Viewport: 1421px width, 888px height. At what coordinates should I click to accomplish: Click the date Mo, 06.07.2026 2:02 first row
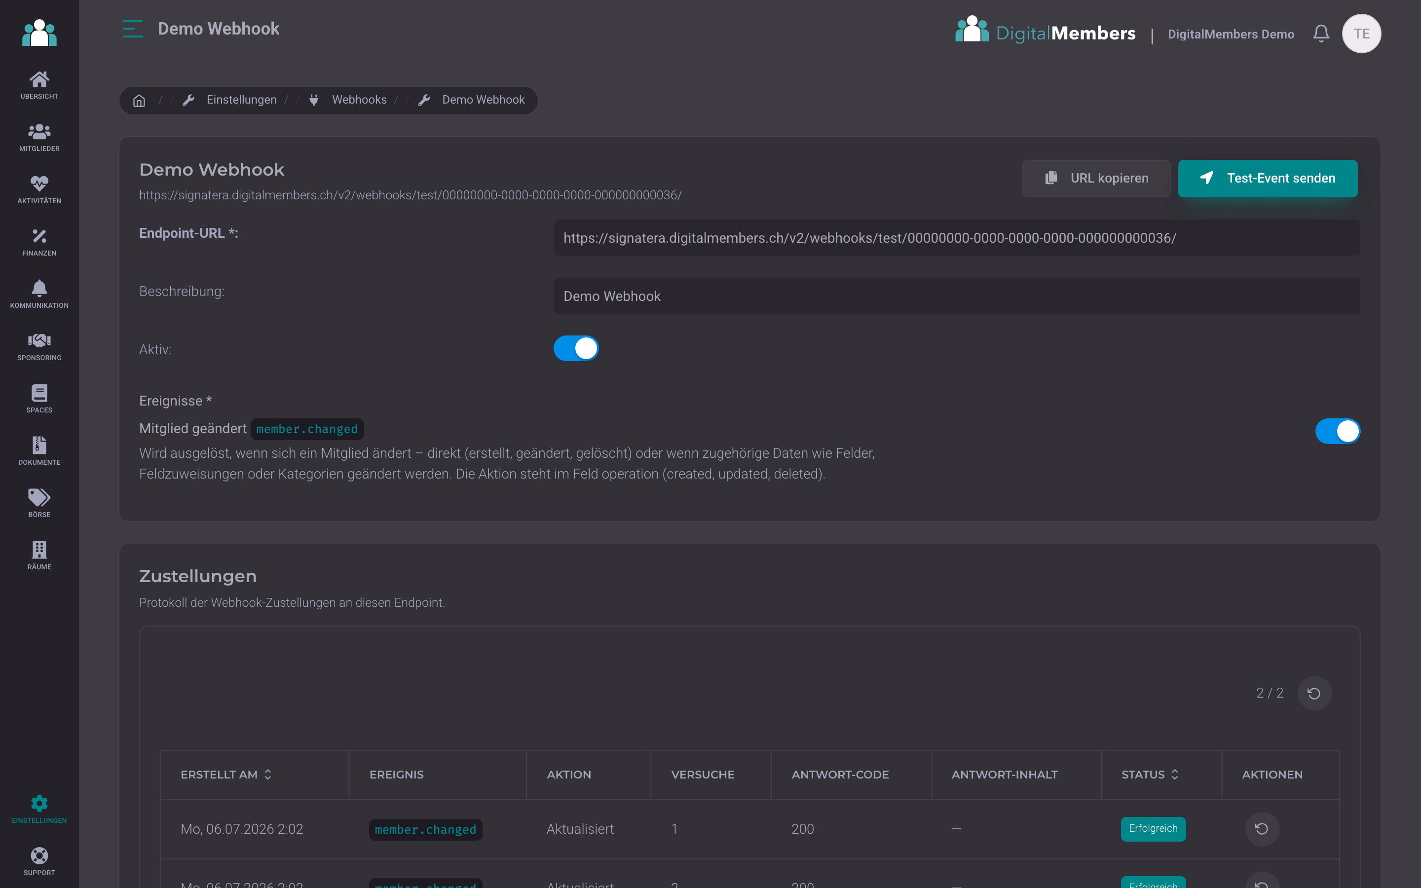point(242,829)
